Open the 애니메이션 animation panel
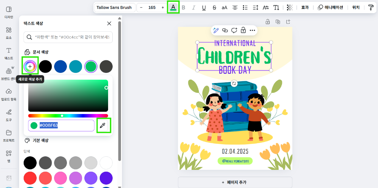Viewport: 378px width, 188px height. click(330, 8)
